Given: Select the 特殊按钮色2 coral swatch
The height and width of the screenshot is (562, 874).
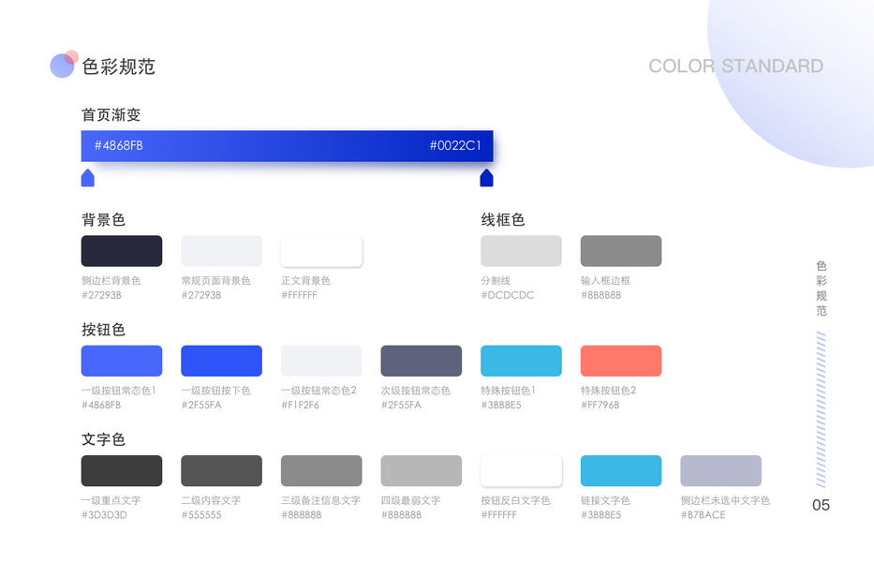Looking at the screenshot, I should pyautogui.click(x=621, y=361).
